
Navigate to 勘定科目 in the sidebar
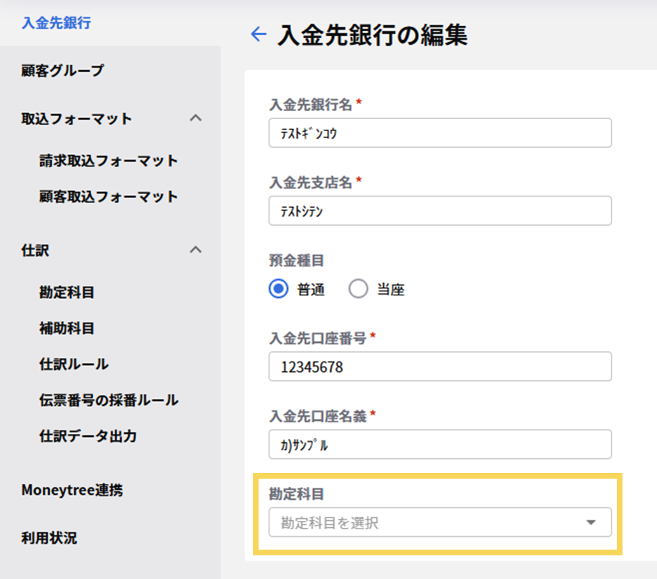pyautogui.click(x=67, y=293)
